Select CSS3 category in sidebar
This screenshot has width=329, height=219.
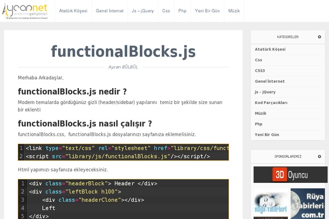260,71
